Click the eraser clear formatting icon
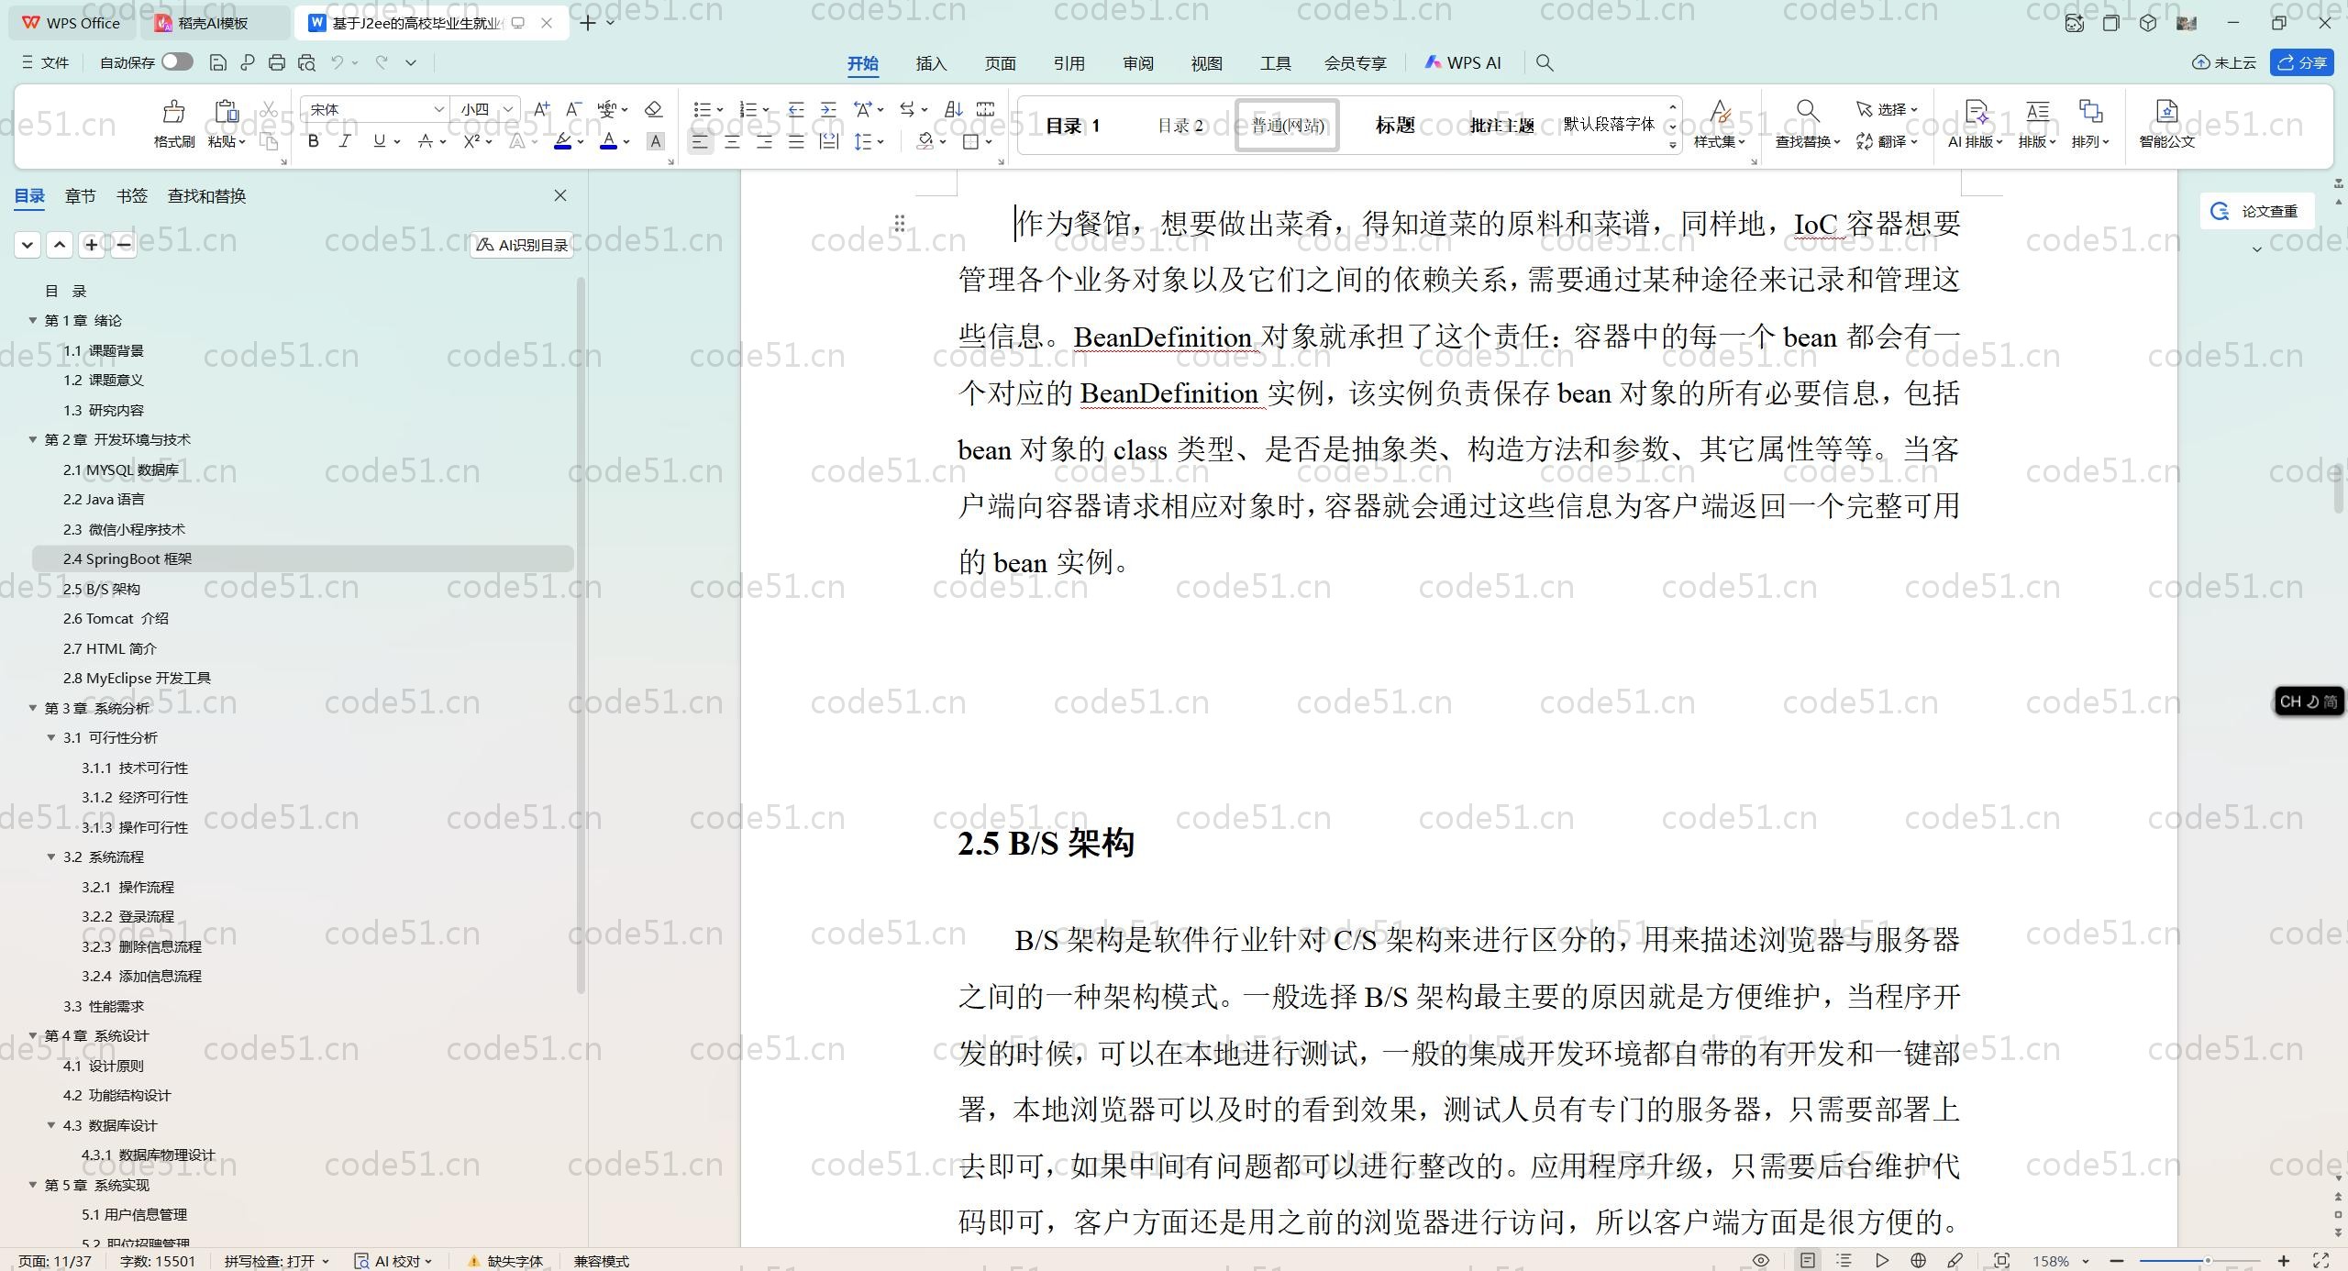Screen dimensions: 2348x1271 pos(653,109)
